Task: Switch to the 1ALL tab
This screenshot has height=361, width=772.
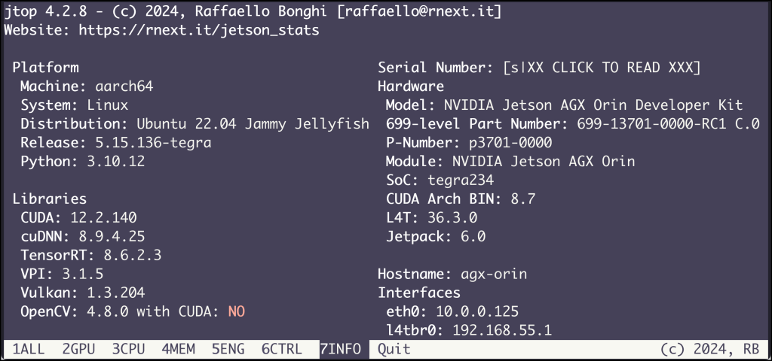Action: (x=29, y=349)
